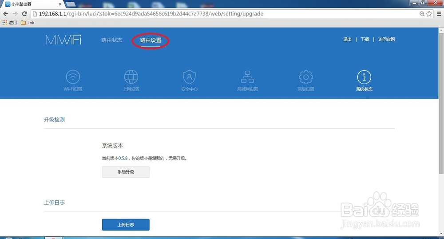Open the link bookmarks folder
Viewport: 444px width, 239px height.
[28, 23]
